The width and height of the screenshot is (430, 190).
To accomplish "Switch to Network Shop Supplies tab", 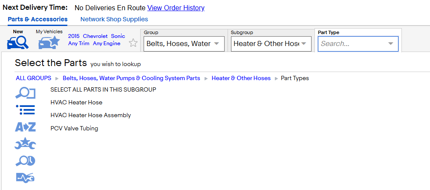I will click(114, 19).
